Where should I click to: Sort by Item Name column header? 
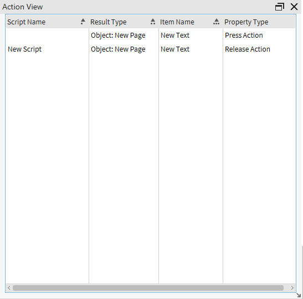click(x=191, y=22)
